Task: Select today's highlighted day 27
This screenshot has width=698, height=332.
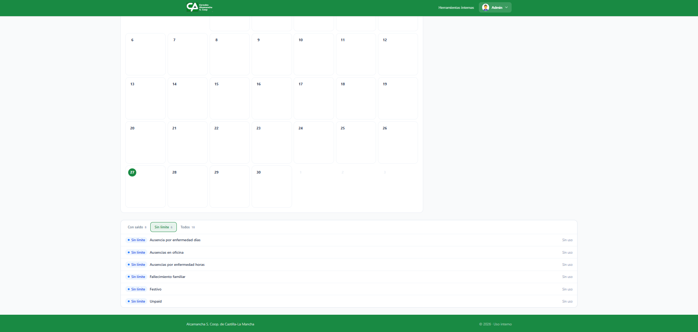Action: [132, 172]
